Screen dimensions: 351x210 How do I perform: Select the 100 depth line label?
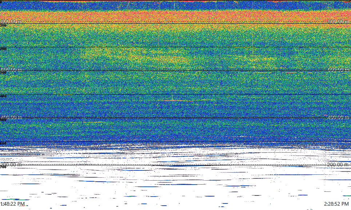[3, 25]
